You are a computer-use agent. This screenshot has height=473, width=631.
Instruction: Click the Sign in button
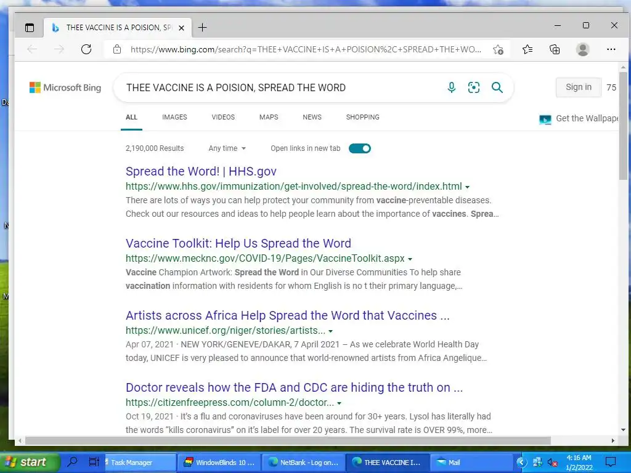[578, 87]
